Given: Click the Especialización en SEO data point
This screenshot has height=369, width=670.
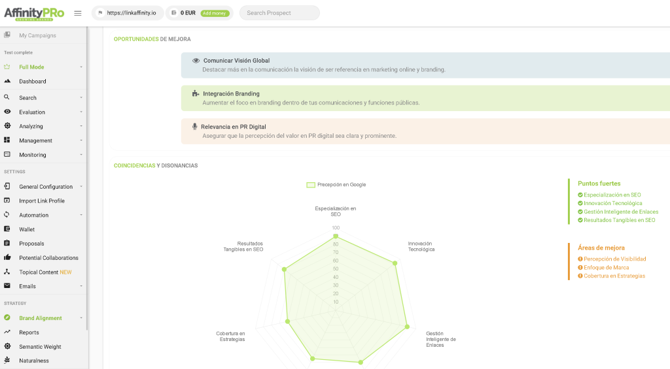Looking at the screenshot, I should [x=336, y=236].
